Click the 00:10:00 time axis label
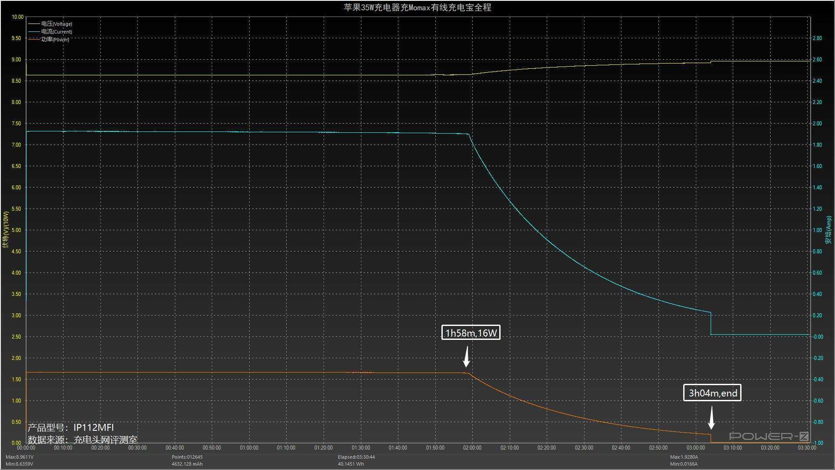The width and height of the screenshot is (835, 470). [63, 448]
